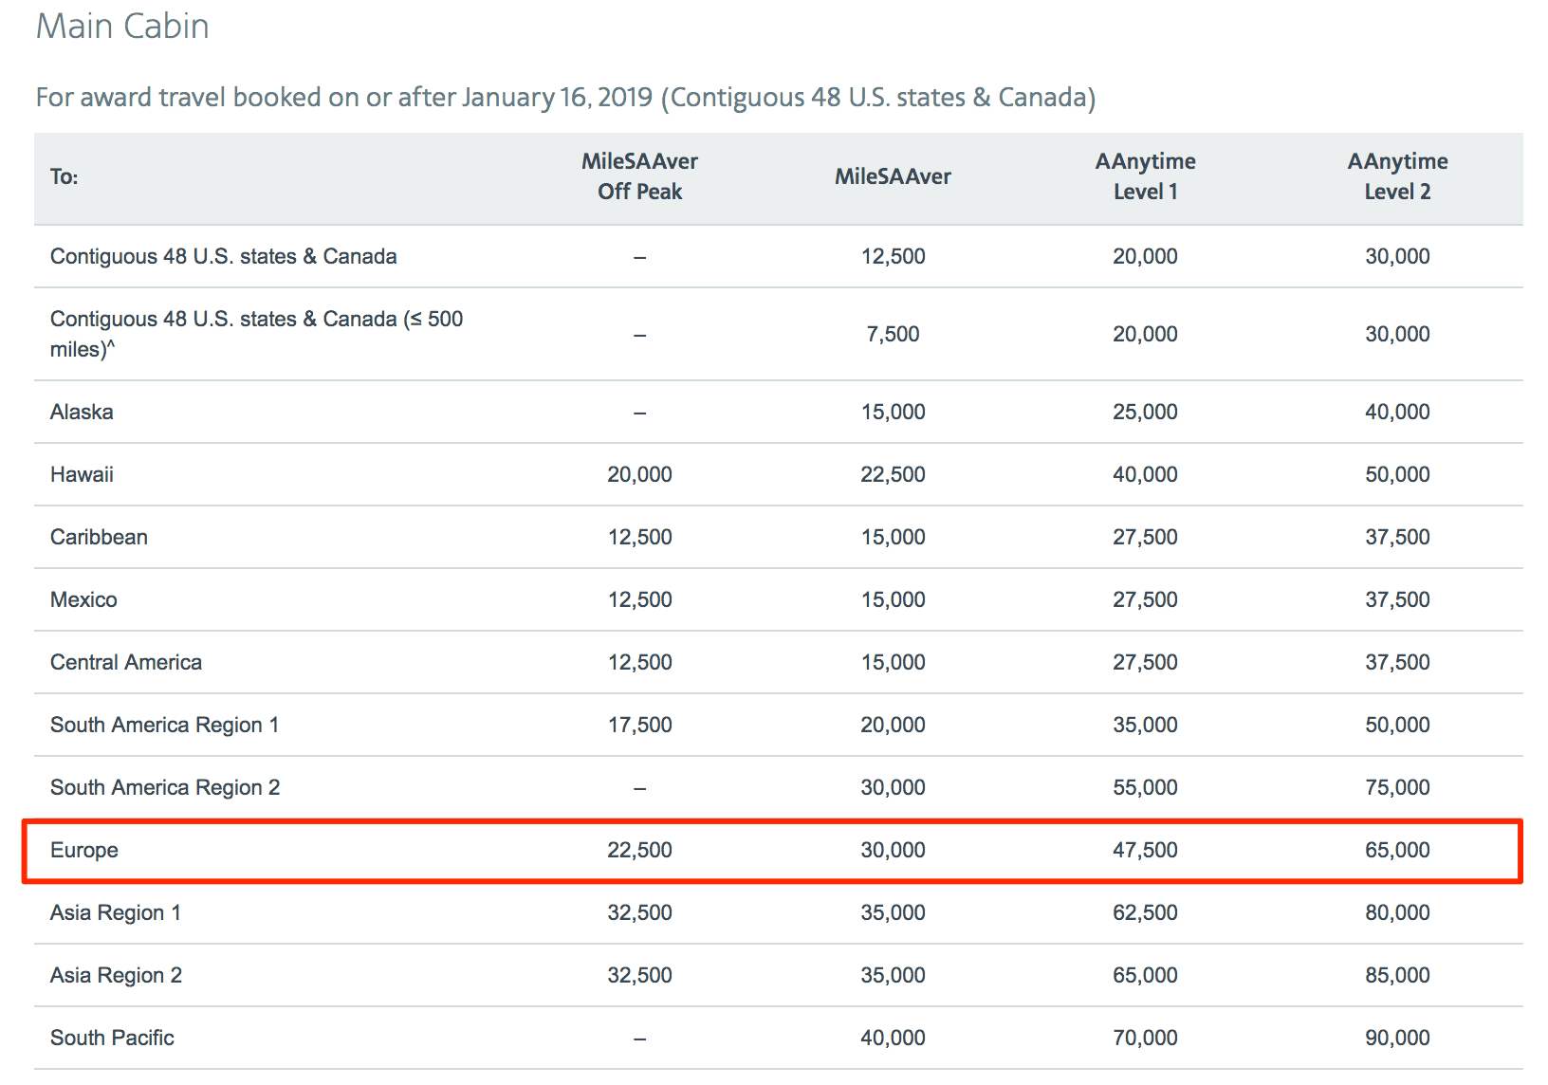The image size is (1548, 1085).
Task: Click South Pacific's 90,000 Level 2 value
Action: (x=1397, y=1038)
